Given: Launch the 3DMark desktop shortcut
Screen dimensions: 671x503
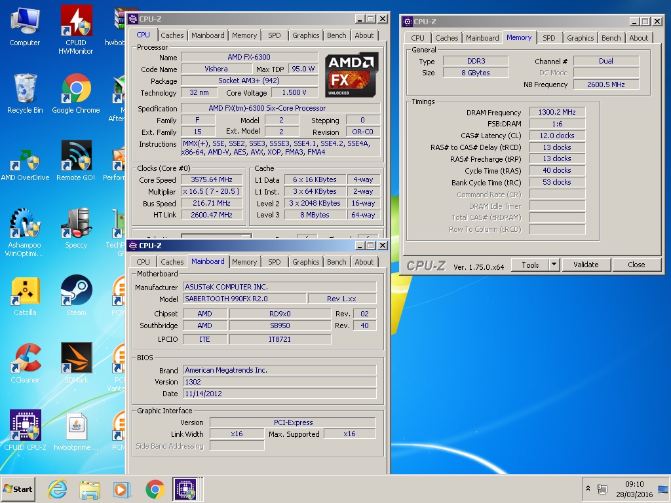Looking at the screenshot, I should click(x=76, y=363).
